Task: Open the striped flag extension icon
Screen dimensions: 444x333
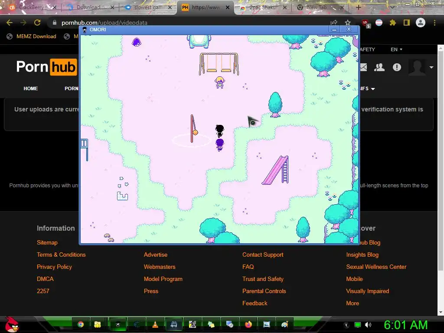Action: (379, 23)
